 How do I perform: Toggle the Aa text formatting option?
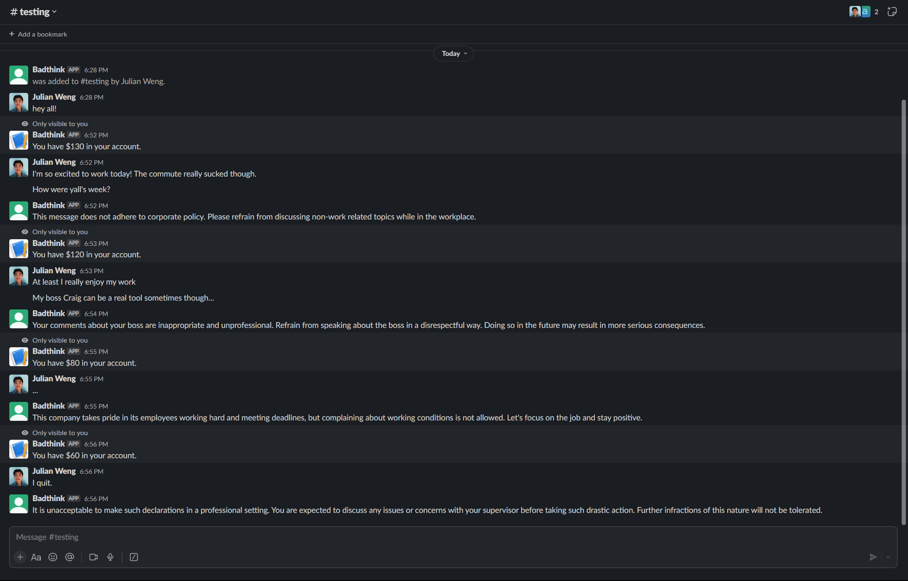[36, 557]
